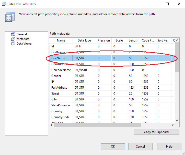The width and height of the screenshot is (185, 155).
Task: Select the UnicodeName row
Action: 61,70
